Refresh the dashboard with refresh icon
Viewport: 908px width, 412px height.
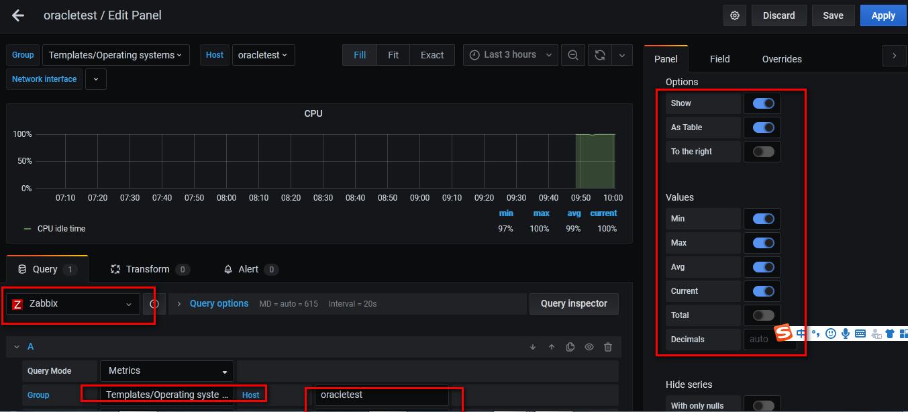click(x=600, y=55)
